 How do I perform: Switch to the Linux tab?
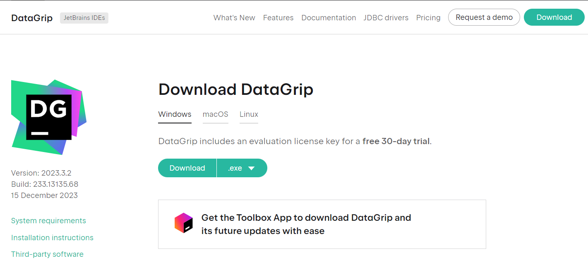tap(249, 114)
